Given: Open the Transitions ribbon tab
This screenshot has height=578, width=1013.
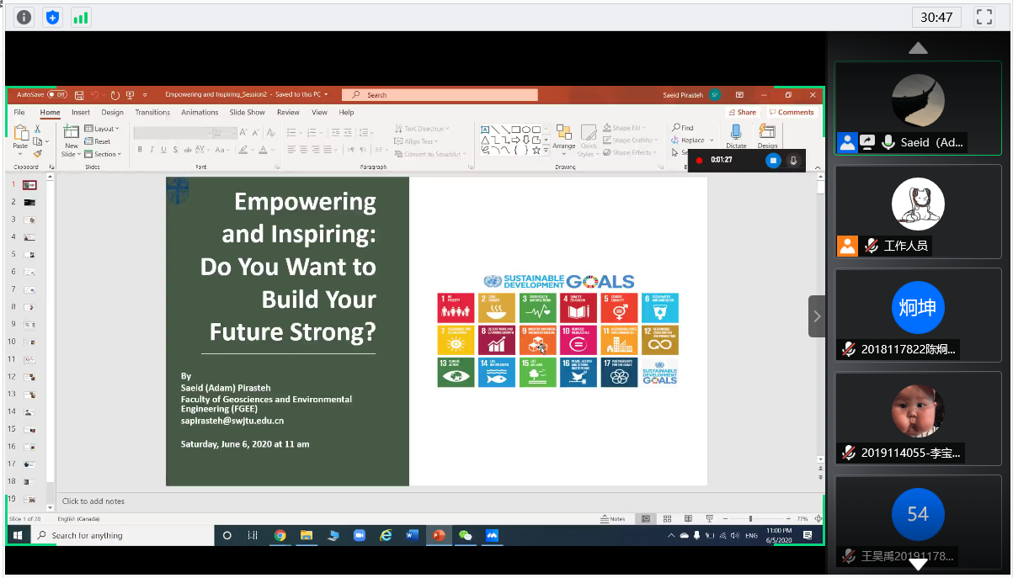Looking at the screenshot, I should click(152, 112).
